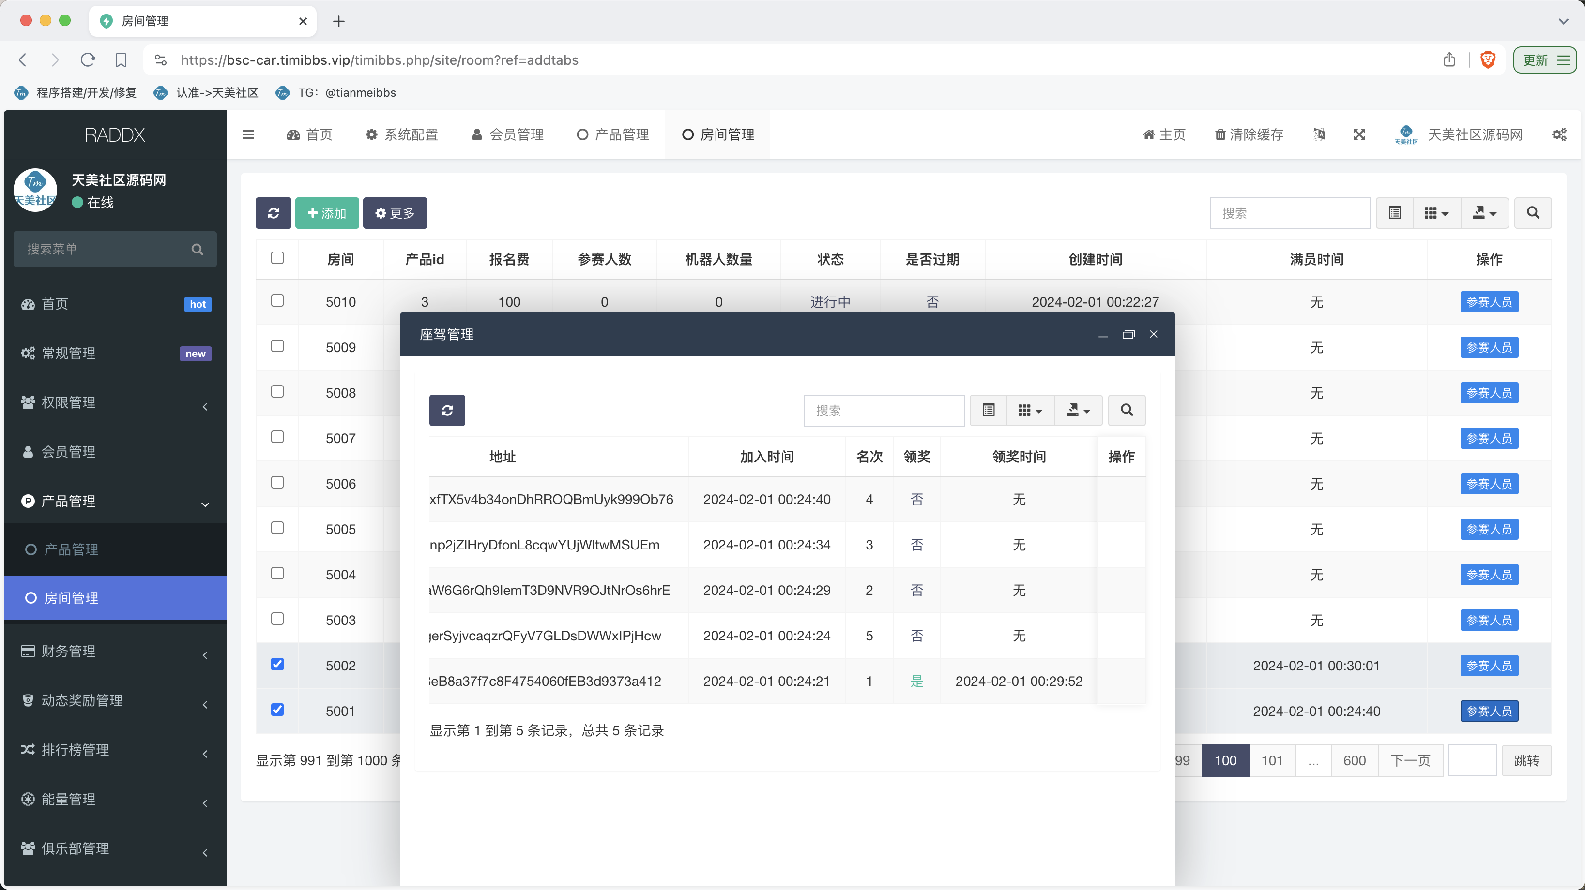Check the checkbox for room 5010

[x=277, y=300]
